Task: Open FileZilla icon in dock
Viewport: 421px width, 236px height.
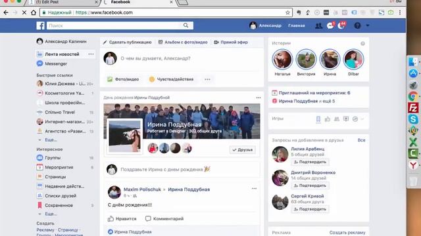Action: pos(414,108)
